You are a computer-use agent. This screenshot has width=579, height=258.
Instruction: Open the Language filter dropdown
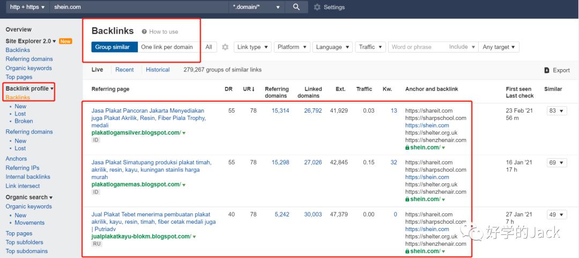point(332,47)
